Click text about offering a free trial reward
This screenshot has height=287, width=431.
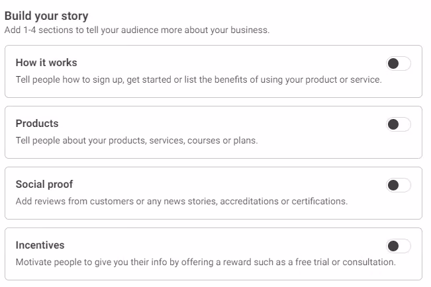coord(206,262)
